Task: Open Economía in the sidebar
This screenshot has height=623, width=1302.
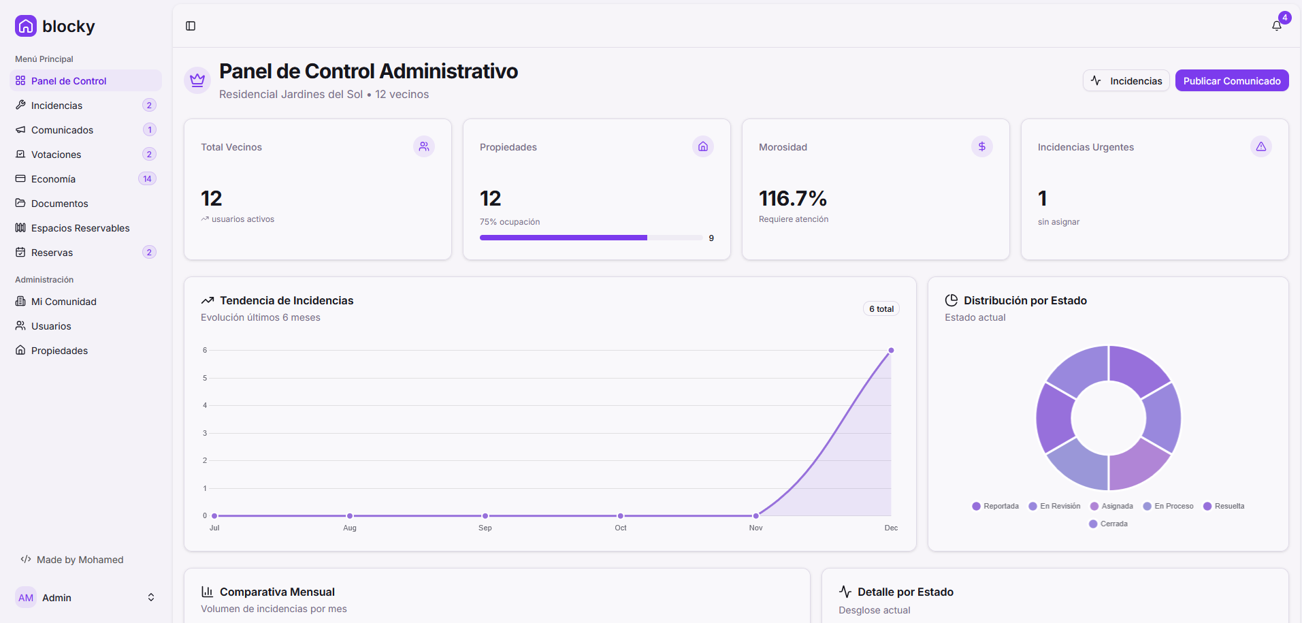Action: (x=53, y=179)
